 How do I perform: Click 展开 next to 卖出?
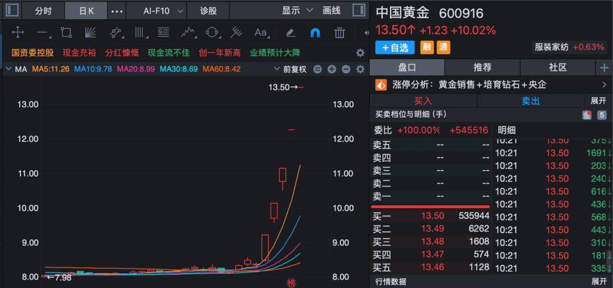pos(599,101)
